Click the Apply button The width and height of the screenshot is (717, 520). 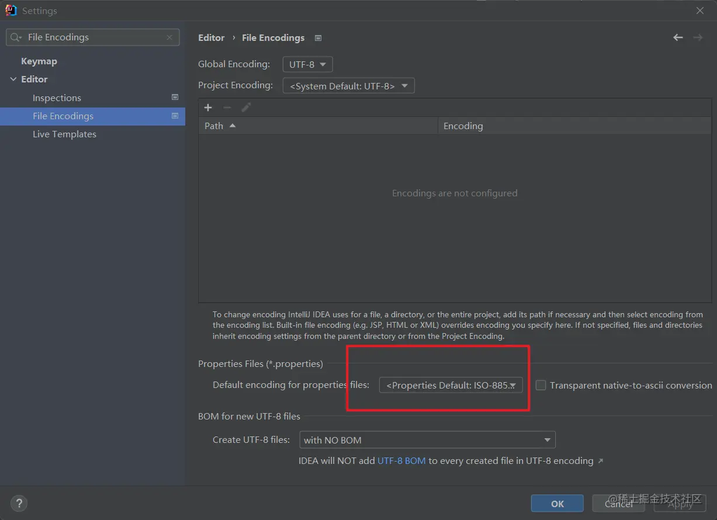[680, 504]
